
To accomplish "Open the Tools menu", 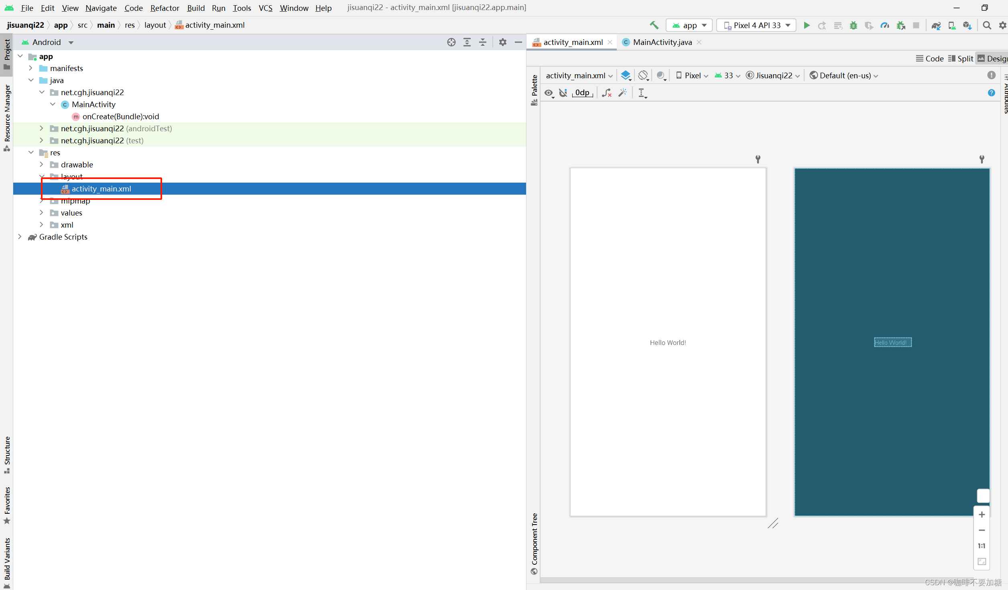I will coord(242,8).
